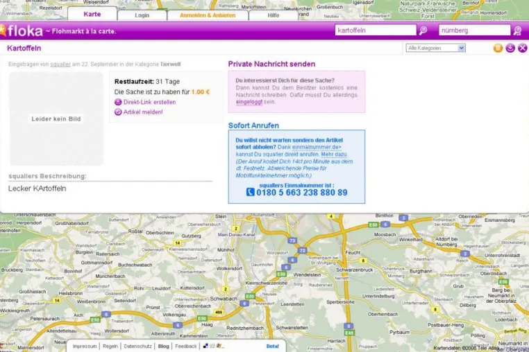This screenshot has width=529, height=352.
Task: Switch to the Karte tab
Action: pyautogui.click(x=92, y=14)
